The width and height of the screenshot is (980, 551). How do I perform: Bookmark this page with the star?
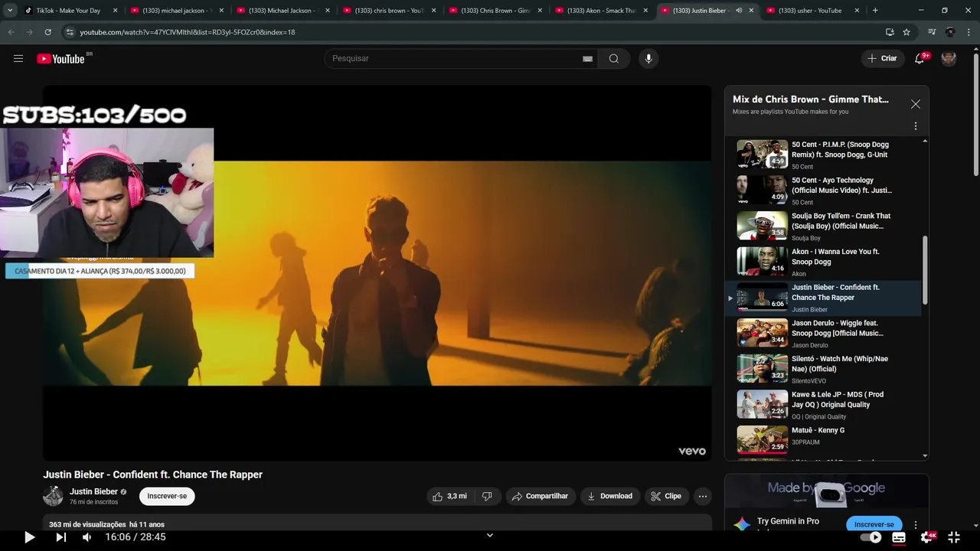[906, 32]
